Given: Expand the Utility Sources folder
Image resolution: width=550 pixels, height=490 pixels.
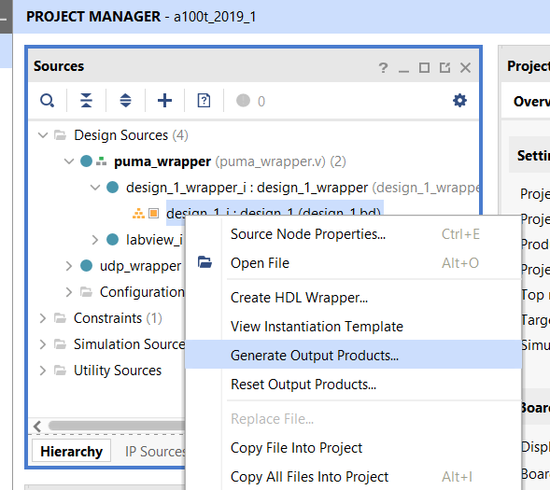Looking at the screenshot, I should (x=43, y=371).
